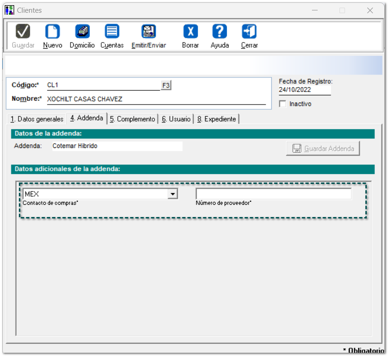Open the Cuentas accounts icon

click(112, 32)
